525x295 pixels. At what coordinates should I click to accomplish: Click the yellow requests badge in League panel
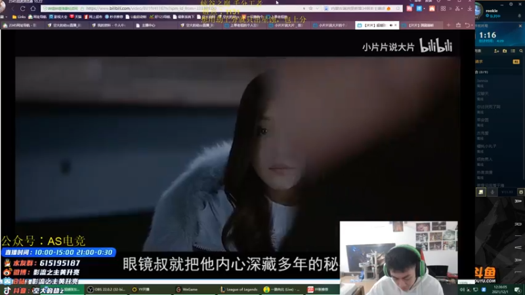pyautogui.click(x=516, y=62)
